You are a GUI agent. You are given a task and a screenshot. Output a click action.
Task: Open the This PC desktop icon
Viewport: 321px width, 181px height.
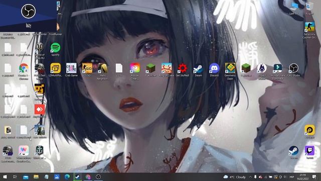294,7
